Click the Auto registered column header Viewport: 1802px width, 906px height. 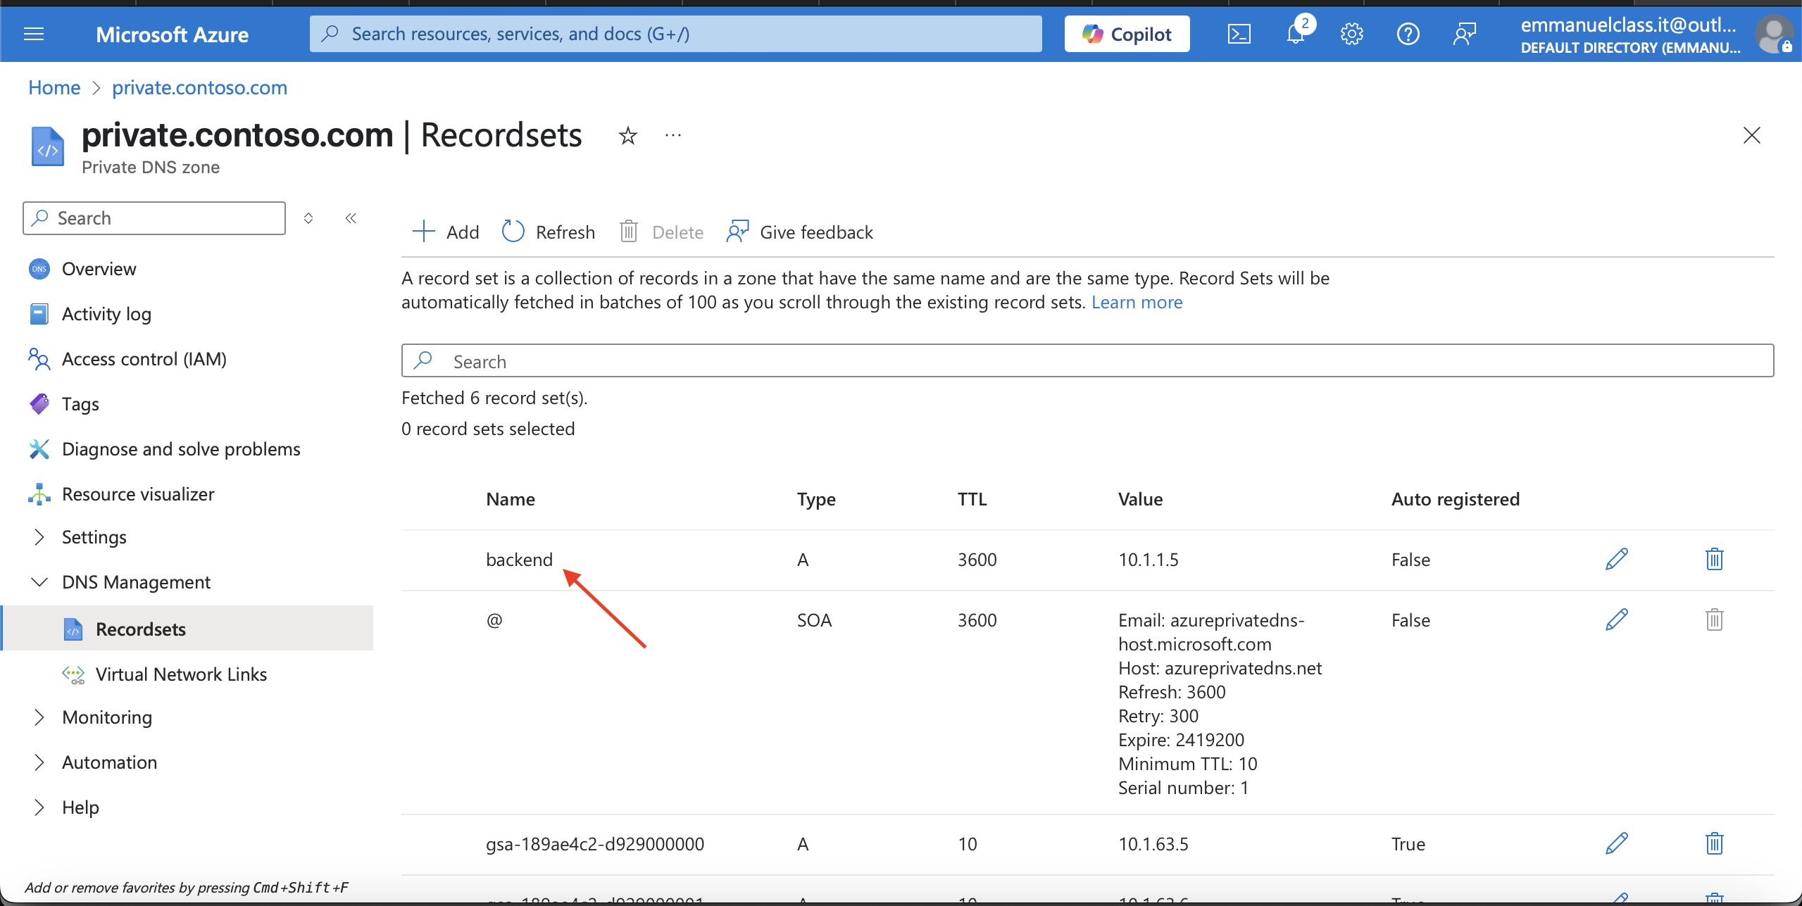[1456, 499]
